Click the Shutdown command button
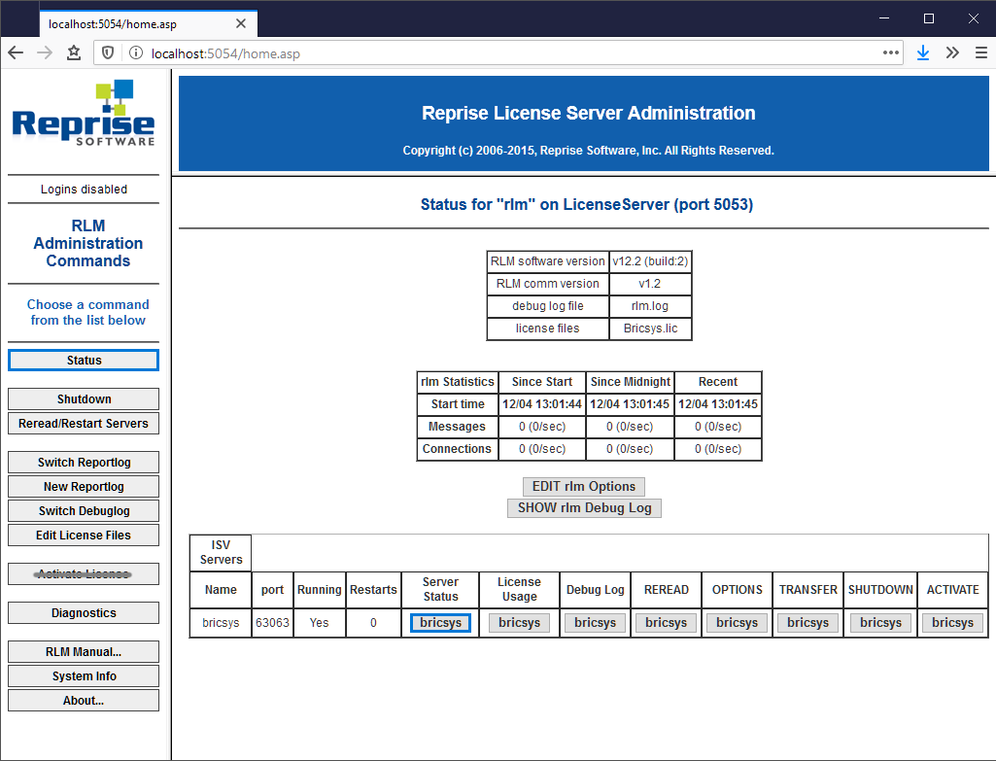 [84, 398]
